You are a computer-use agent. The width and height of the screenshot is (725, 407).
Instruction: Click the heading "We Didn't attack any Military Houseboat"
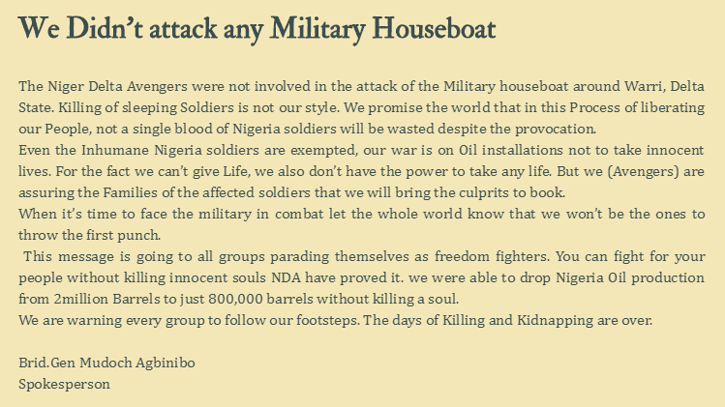click(x=257, y=29)
